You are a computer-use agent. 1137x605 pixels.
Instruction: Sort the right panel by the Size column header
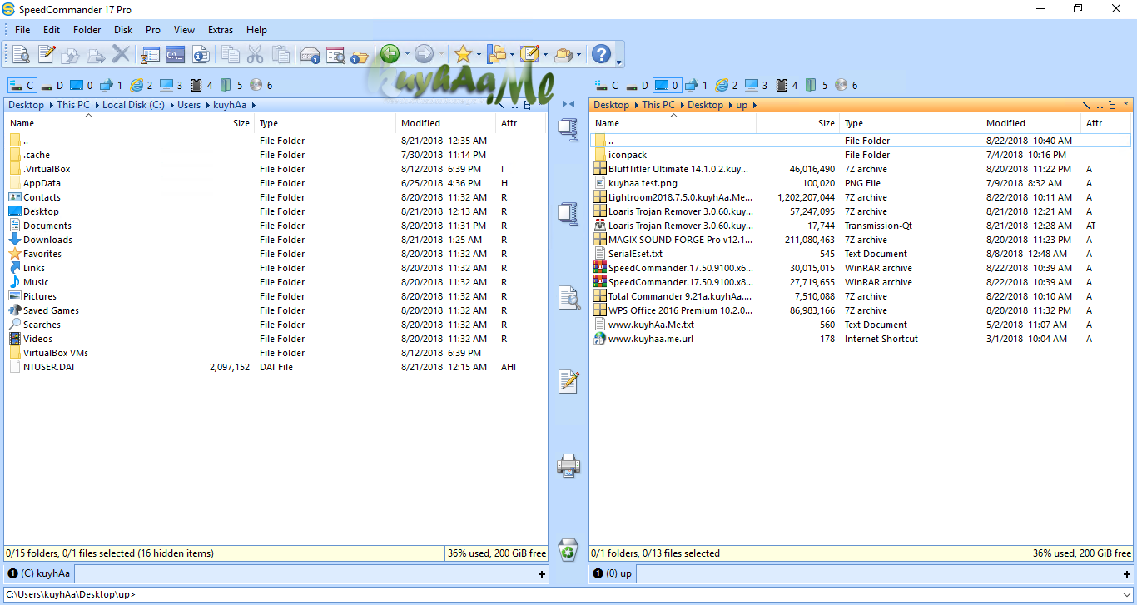(x=797, y=123)
